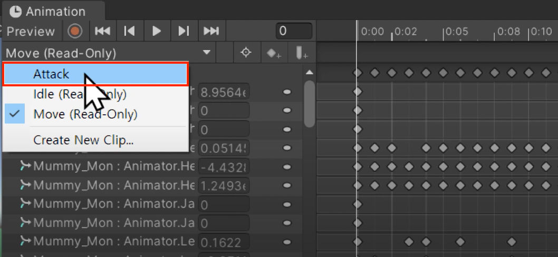Click the scroll-up arrow of property list
Image resolution: width=558 pixels, height=257 pixels.
[310, 73]
